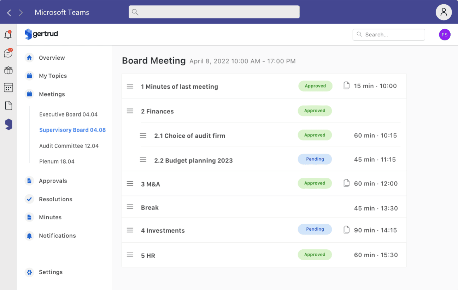Open the Teams activity bell icon

8,35
